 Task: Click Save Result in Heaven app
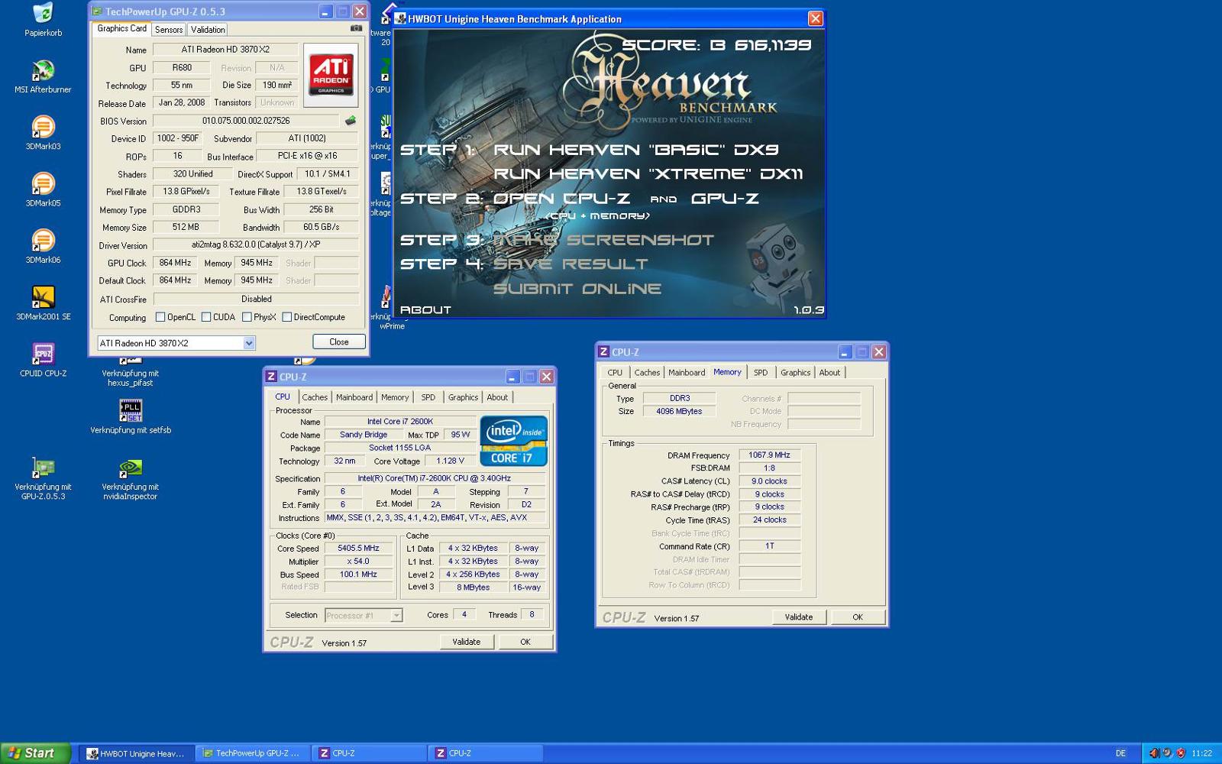pyautogui.click(x=571, y=264)
